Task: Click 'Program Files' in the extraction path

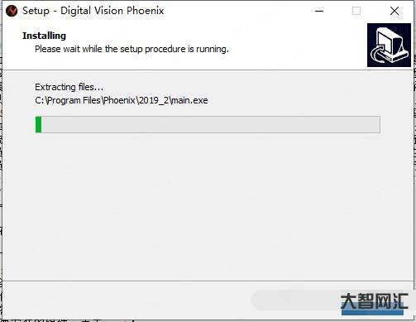Action: click(74, 100)
